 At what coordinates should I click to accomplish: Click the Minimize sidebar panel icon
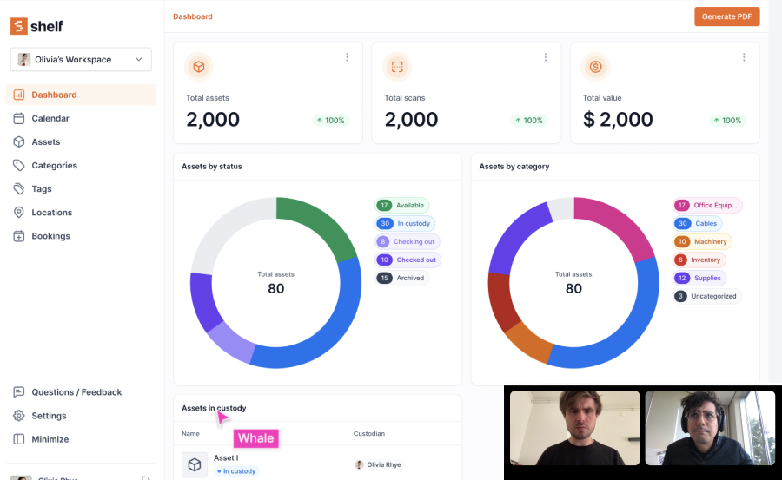(x=19, y=438)
